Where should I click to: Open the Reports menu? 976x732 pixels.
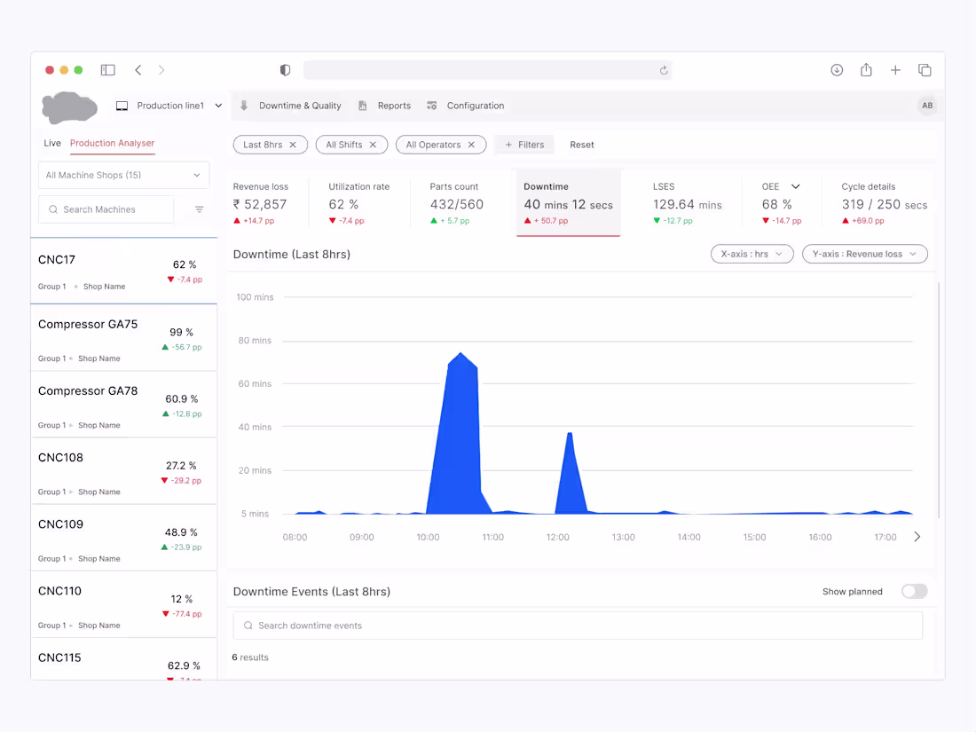394,106
